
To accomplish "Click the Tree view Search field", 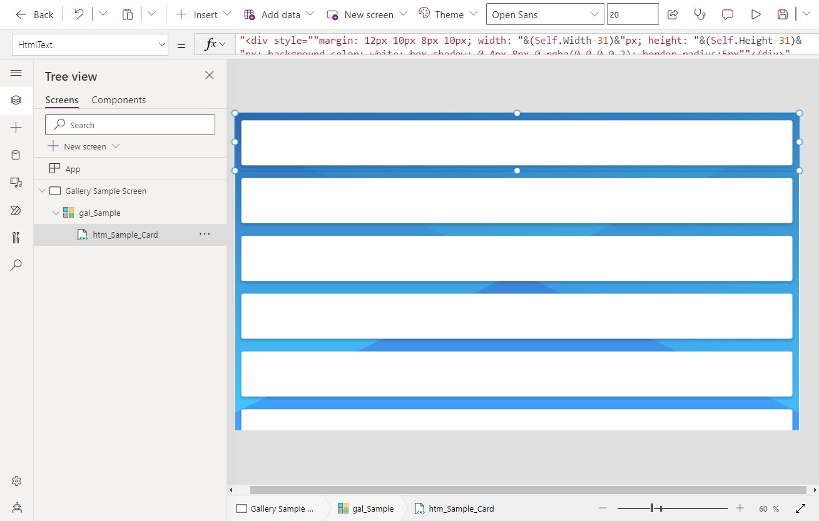I will click(130, 125).
